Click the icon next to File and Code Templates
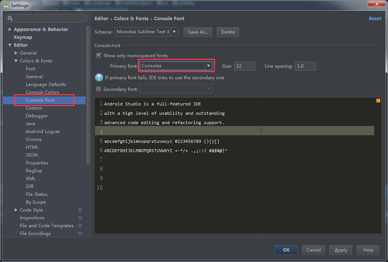Viewport: 388px width, 262px height. coord(80,225)
